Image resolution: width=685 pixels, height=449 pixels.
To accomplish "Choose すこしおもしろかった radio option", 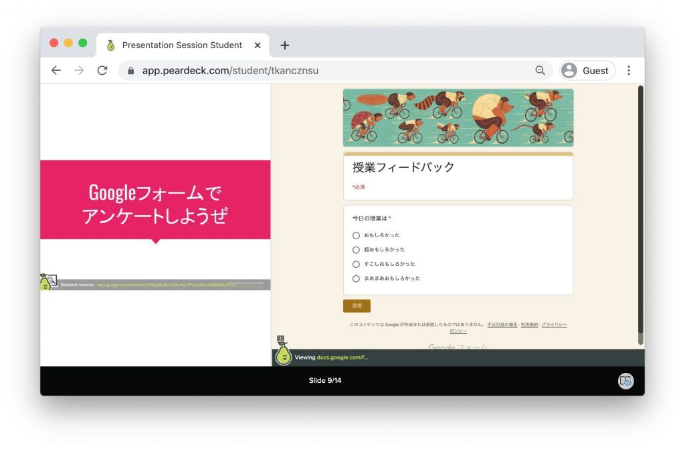I will 356,264.
